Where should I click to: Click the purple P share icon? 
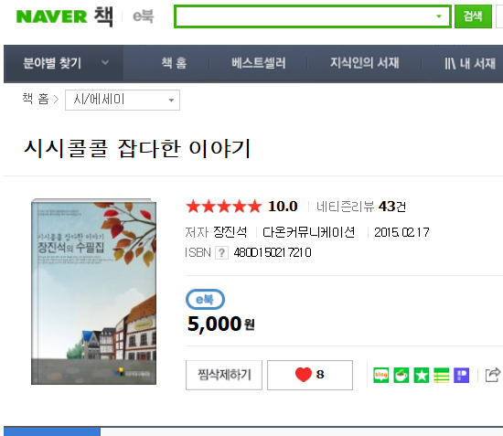pos(461,376)
